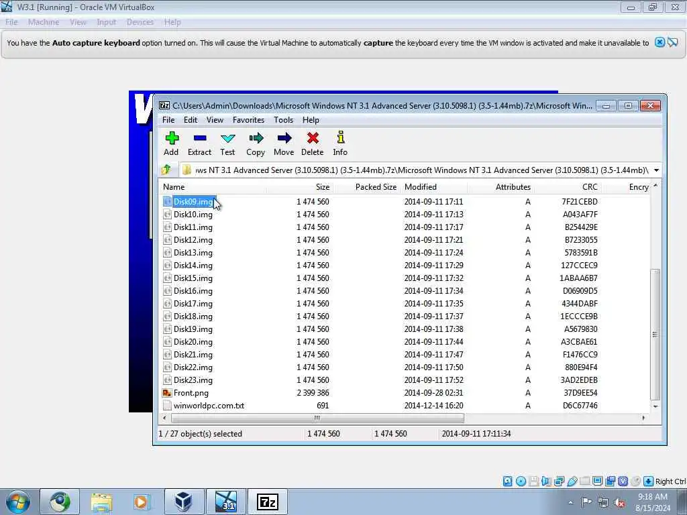Viewport: 687px width, 515px height.
Task: Click the VirtualBox audio status icon
Action: click(x=546, y=481)
